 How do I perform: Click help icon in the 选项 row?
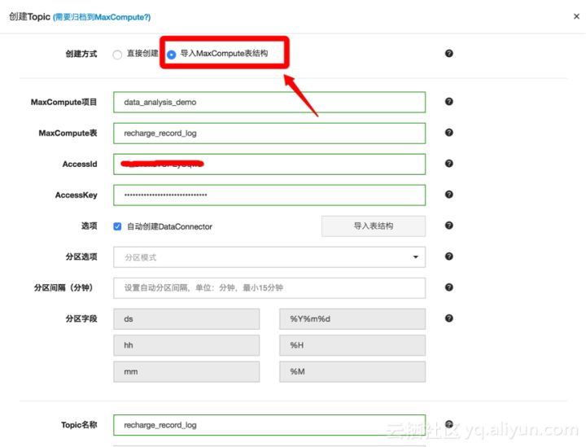[448, 226]
